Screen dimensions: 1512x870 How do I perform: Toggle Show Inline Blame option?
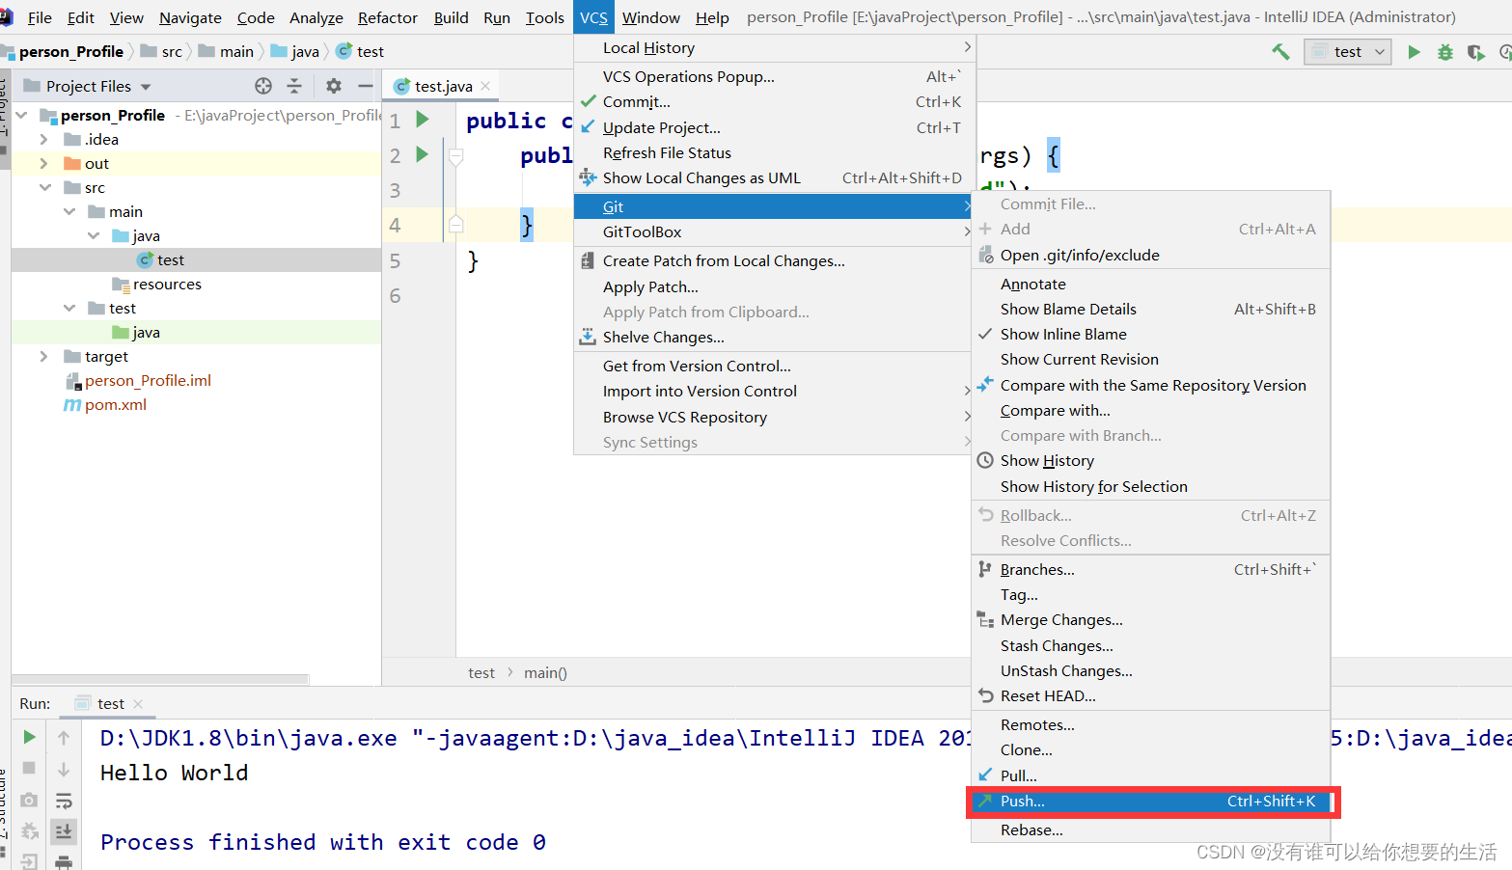coord(1150,335)
